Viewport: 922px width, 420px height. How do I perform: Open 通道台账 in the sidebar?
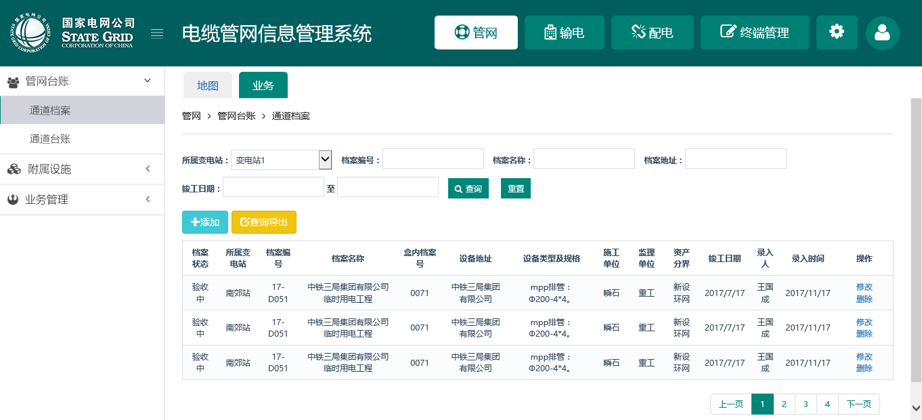pyautogui.click(x=82, y=139)
